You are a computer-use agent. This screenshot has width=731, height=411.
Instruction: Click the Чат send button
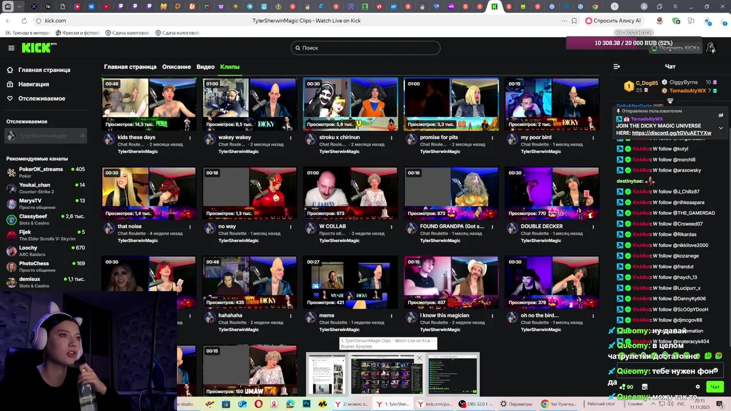[x=714, y=387]
